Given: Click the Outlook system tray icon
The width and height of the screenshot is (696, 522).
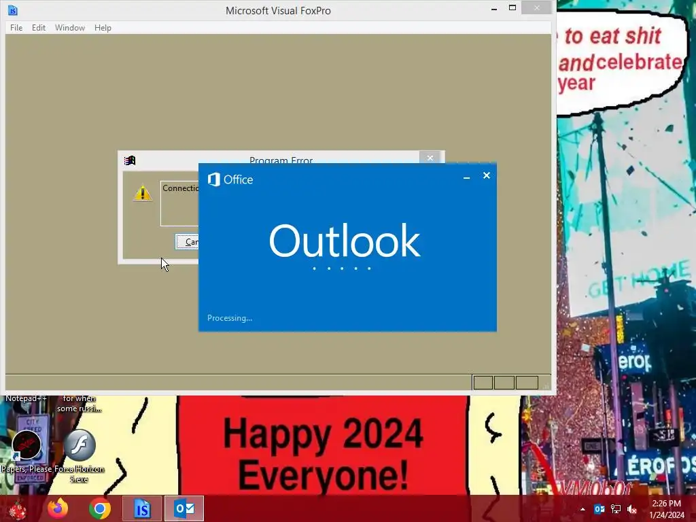Looking at the screenshot, I should click(x=599, y=509).
